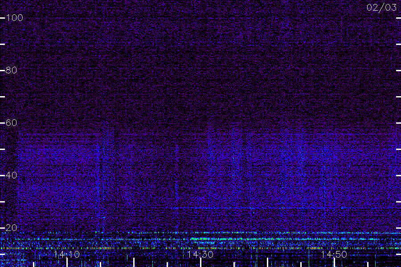
Task: Select the 14:50 time axis label
Action: pos(334,255)
